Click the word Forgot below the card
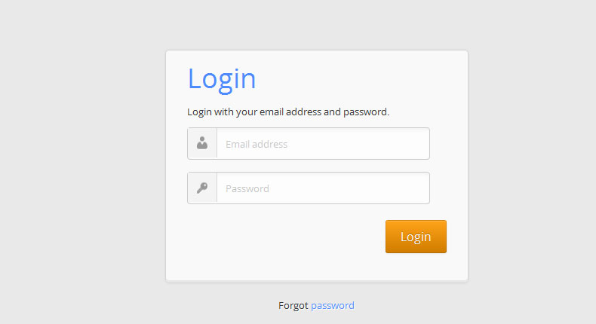This screenshot has width=596, height=324. pos(293,305)
